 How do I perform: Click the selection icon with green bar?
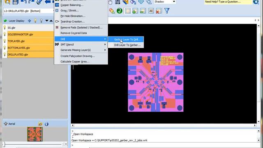pos(143,11)
